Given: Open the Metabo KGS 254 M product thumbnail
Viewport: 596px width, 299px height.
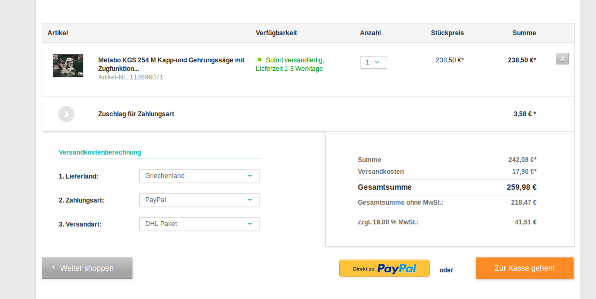Looking at the screenshot, I should coord(68,66).
